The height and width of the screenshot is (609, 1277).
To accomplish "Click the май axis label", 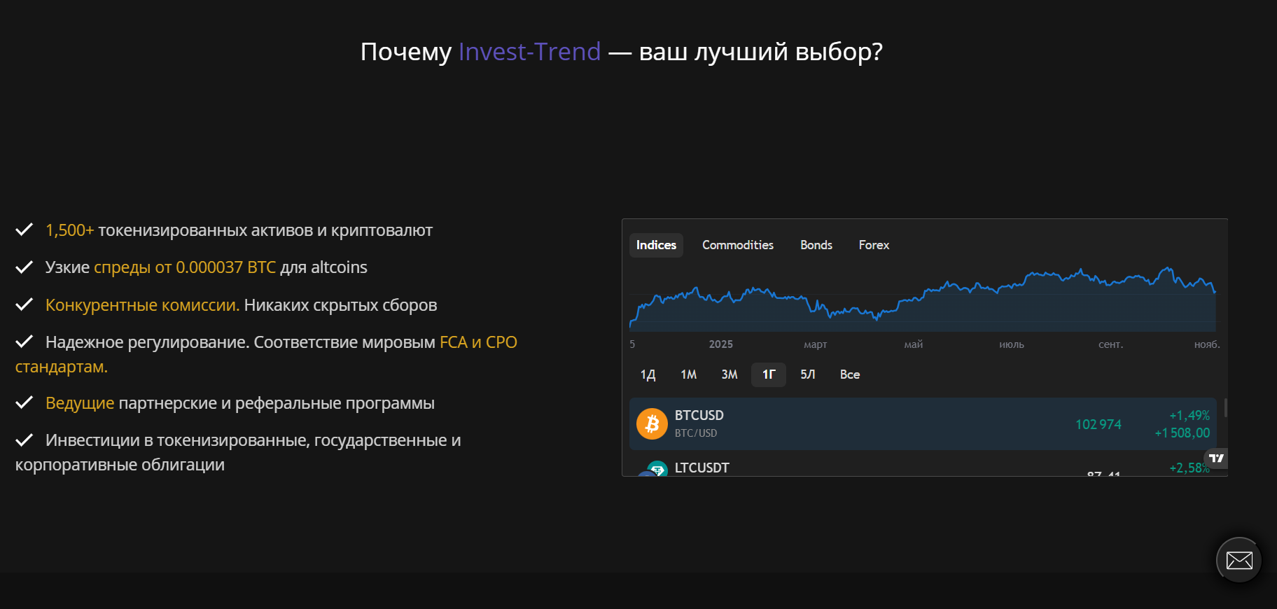I will (914, 344).
